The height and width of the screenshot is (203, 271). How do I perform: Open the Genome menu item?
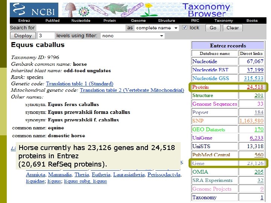(138, 21)
